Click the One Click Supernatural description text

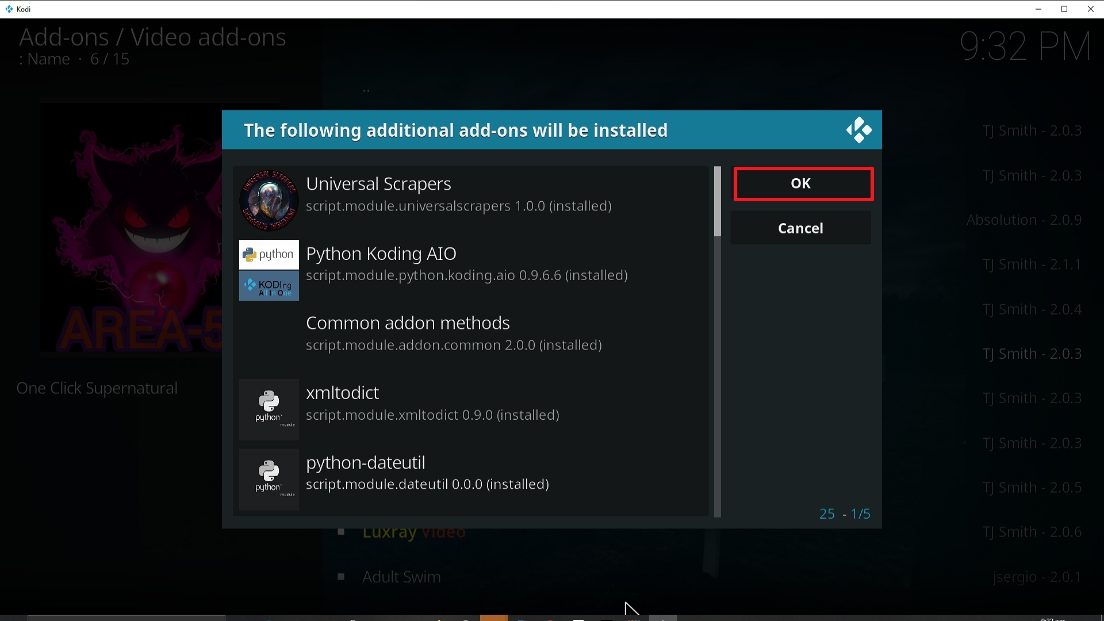[97, 389]
